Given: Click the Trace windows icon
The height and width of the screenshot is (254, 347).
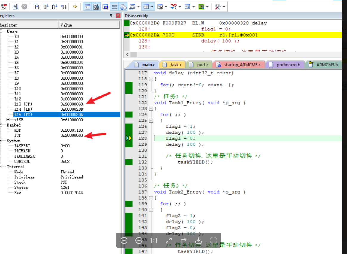Looking at the screenshot, I should (187, 7).
